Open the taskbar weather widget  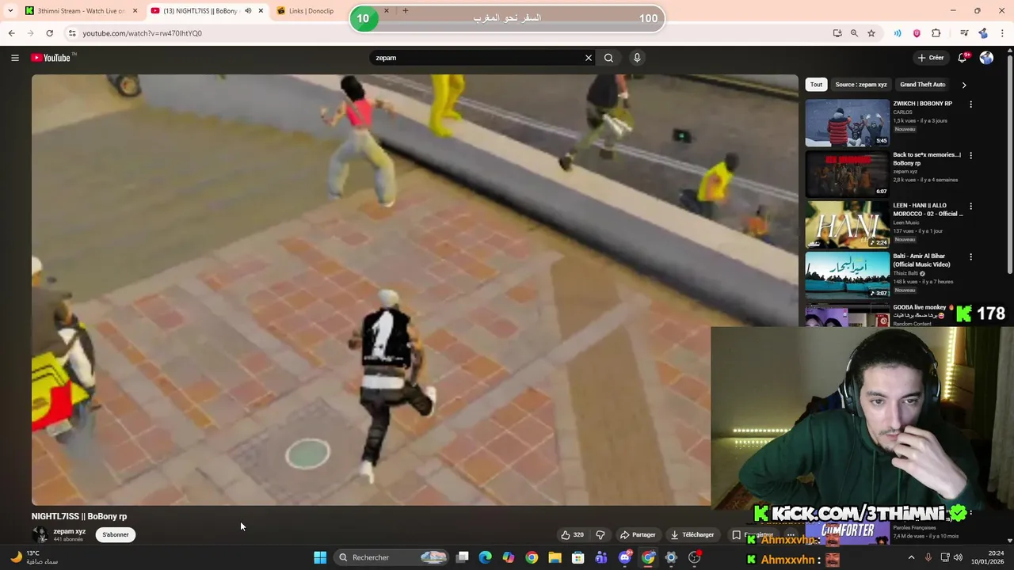(33, 557)
